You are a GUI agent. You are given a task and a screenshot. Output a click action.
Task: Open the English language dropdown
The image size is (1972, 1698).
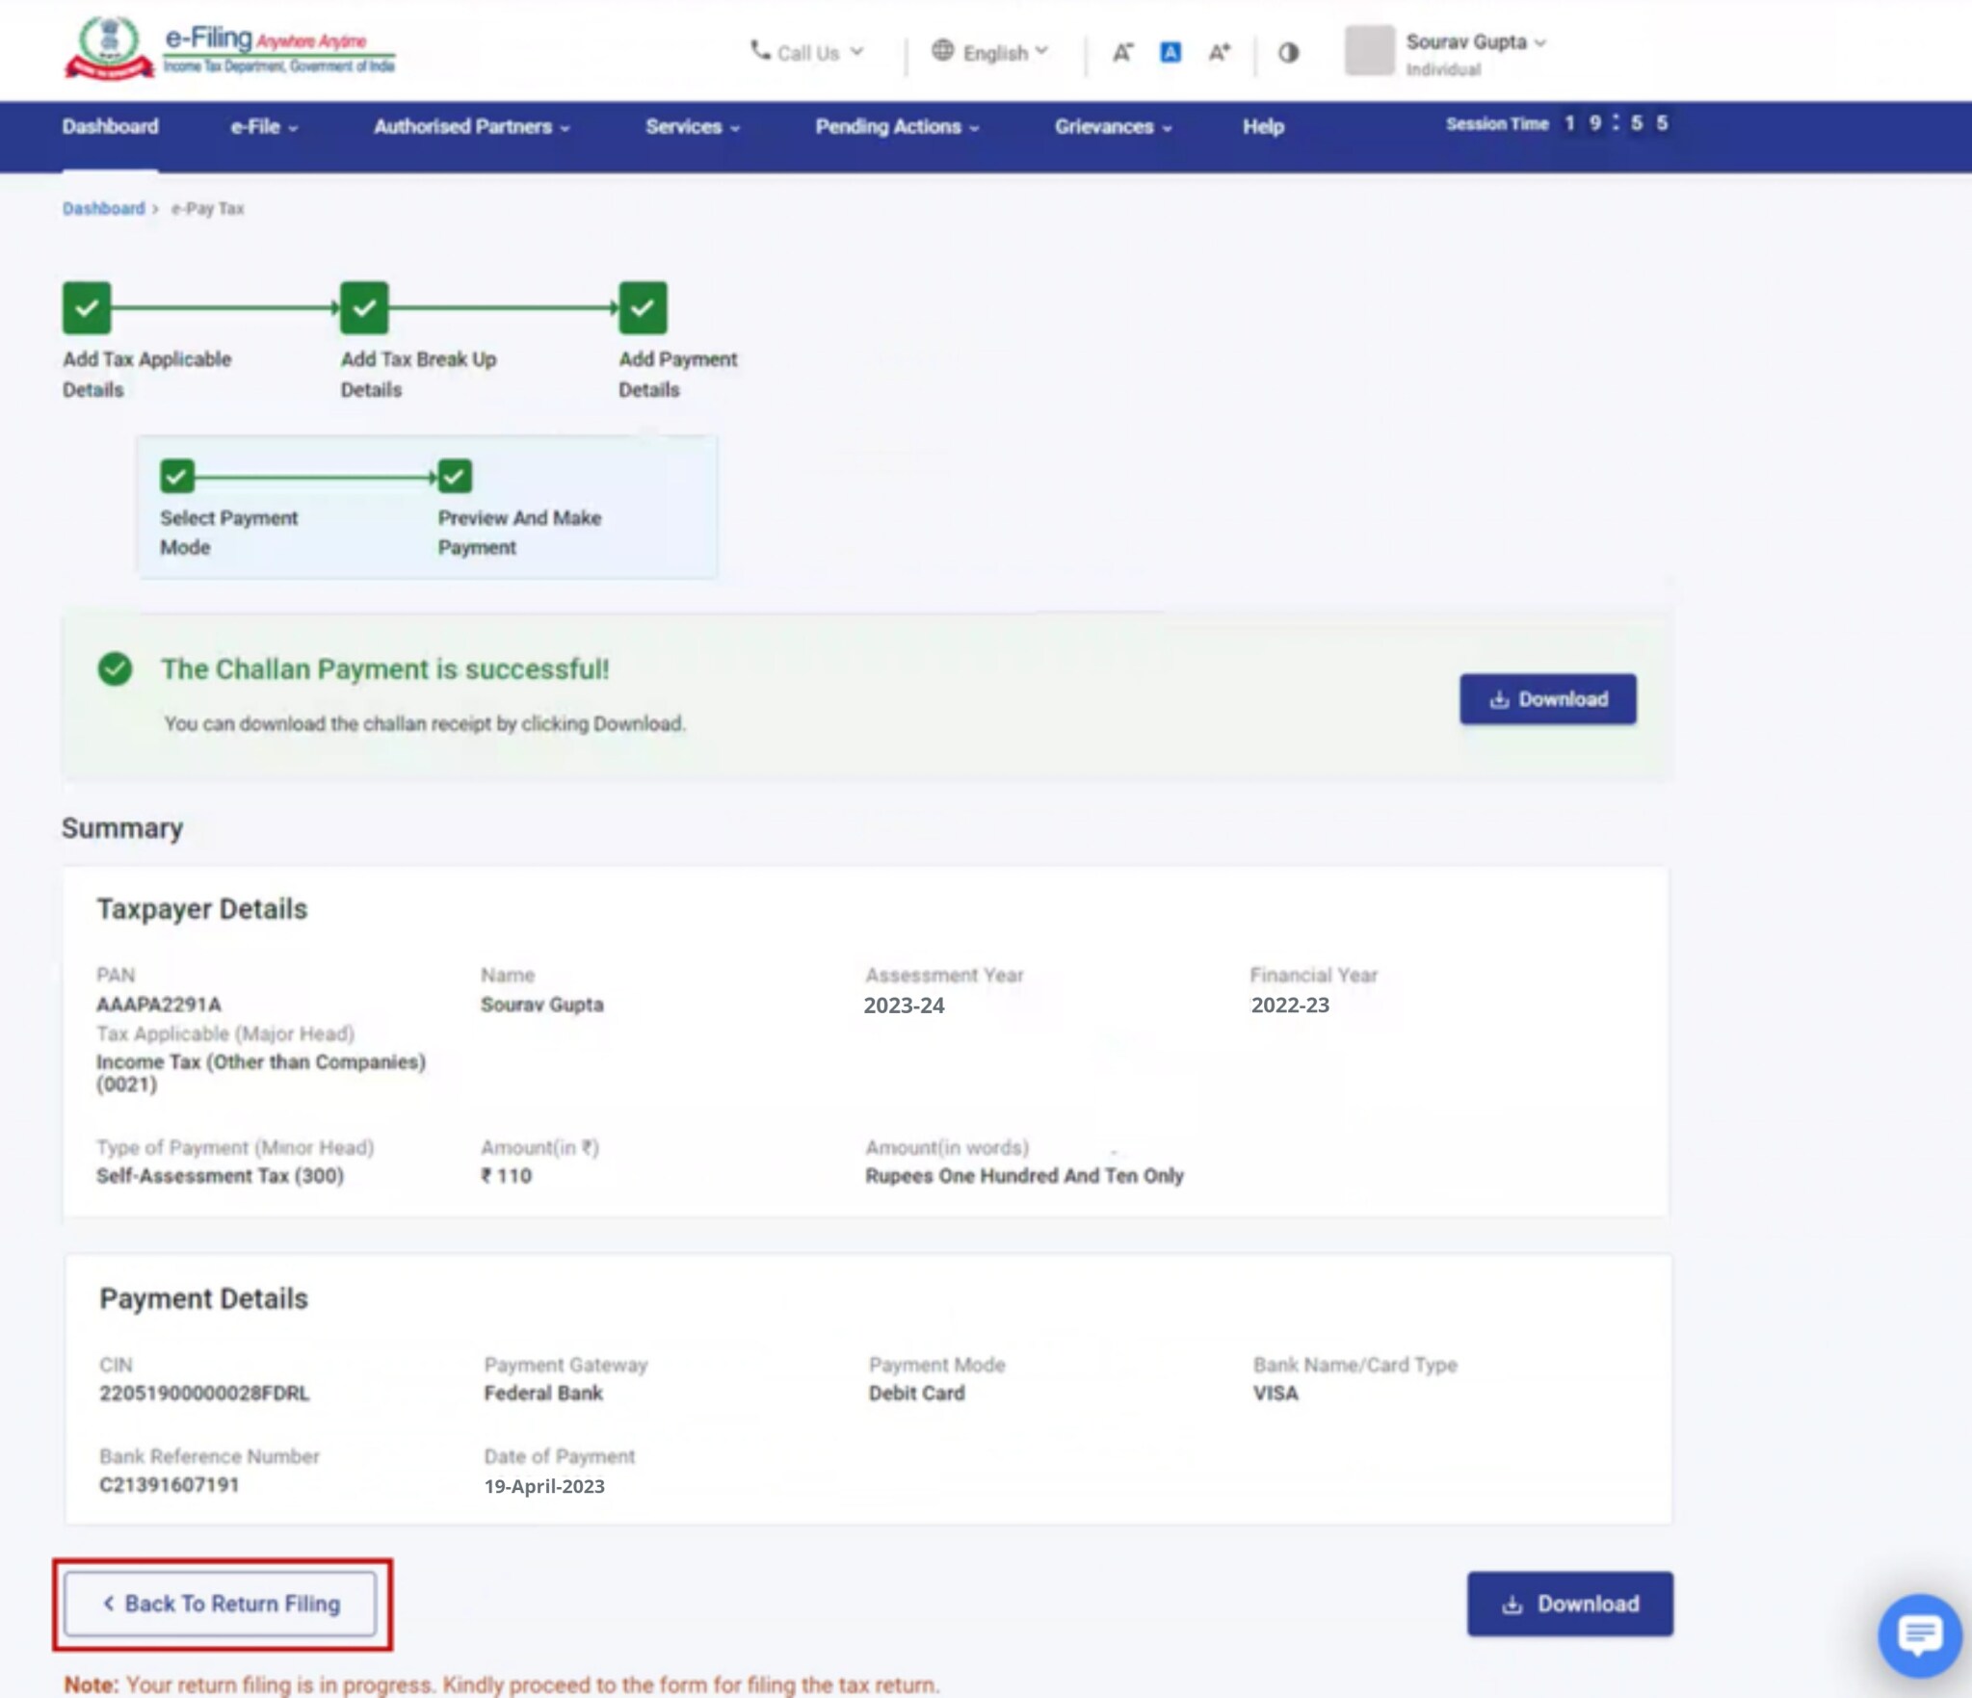pyautogui.click(x=991, y=53)
